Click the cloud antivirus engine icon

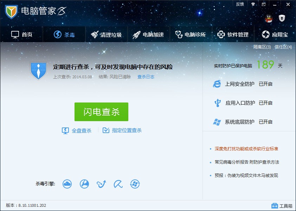click(67, 184)
